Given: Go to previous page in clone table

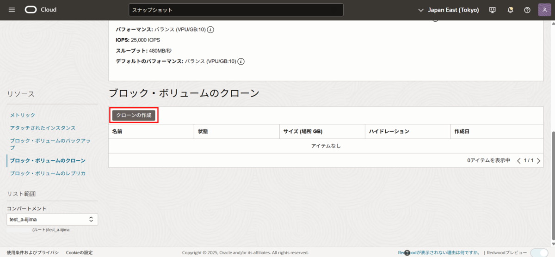Looking at the screenshot, I should (518, 161).
